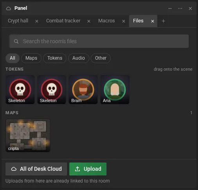Switch to the Combat tracker tab

pyautogui.click(x=63, y=21)
